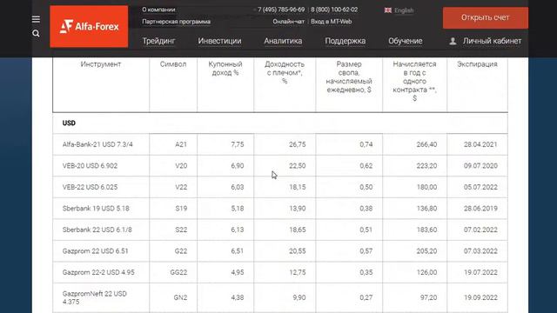The width and height of the screenshot is (557, 313).
Task: Click the 266,40 yearly accrual value
Action: tap(426, 144)
